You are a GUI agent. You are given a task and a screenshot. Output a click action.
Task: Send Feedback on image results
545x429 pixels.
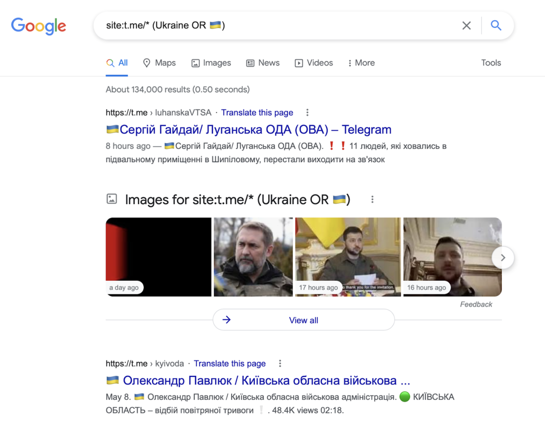pyautogui.click(x=477, y=304)
